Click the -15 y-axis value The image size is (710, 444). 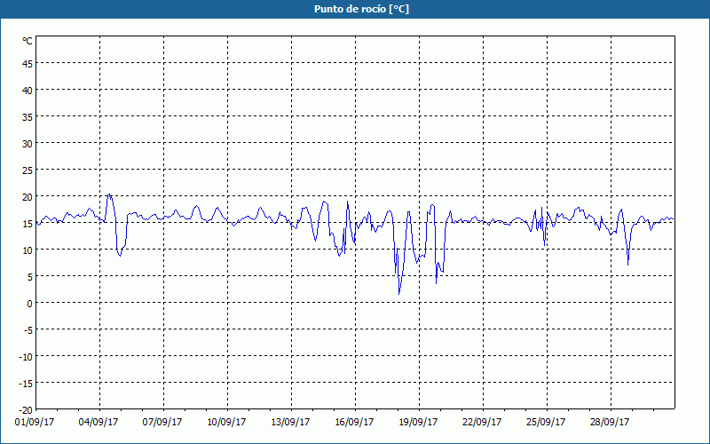(26, 384)
